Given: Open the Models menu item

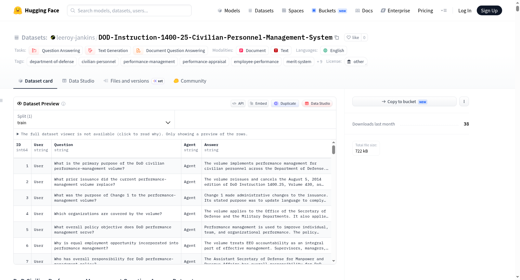Looking at the screenshot, I should 229,10.
